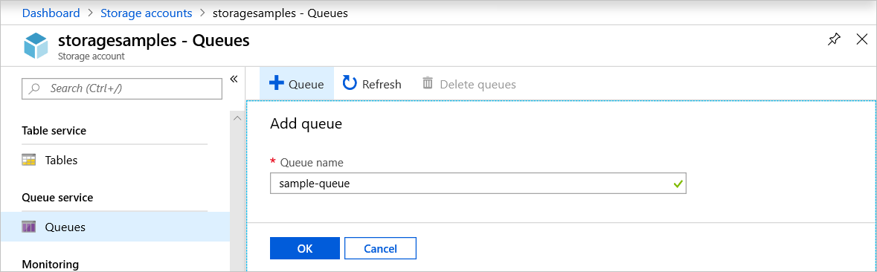Viewport: 877px width, 272px height.
Task: Click the Storage account subtitle
Action: pyautogui.click(x=91, y=56)
